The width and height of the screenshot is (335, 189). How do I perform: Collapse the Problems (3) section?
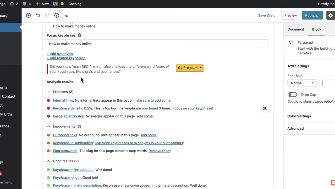[48, 92]
